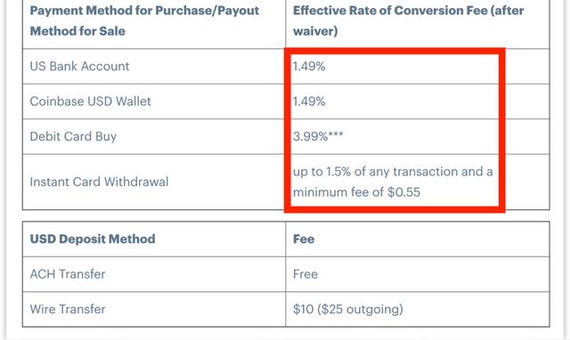The width and height of the screenshot is (570, 340).
Task: Click the minimum fee of $0.55 text
Action: coord(356,191)
